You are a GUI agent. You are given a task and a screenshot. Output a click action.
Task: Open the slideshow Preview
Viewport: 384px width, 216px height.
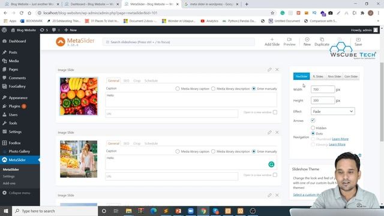(x=289, y=42)
